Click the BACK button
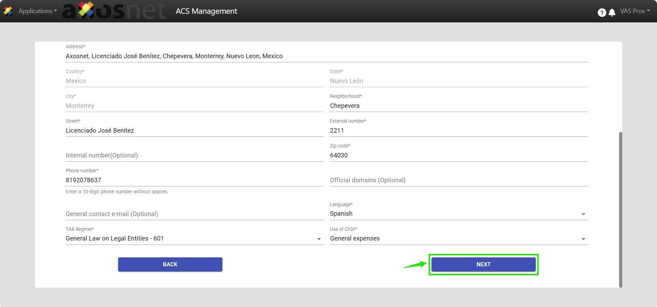 click(170, 264)
